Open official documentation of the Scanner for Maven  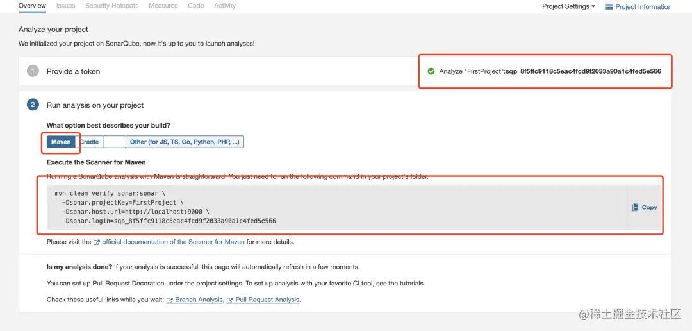(173, 242)
